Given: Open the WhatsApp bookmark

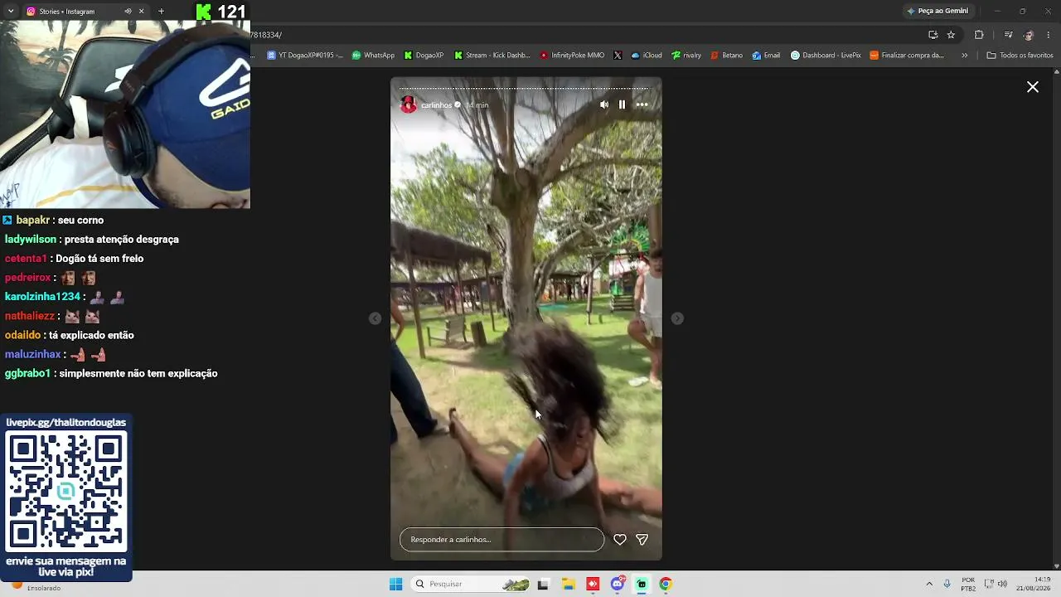Looking at the screenshot, I should coord(374,56).
